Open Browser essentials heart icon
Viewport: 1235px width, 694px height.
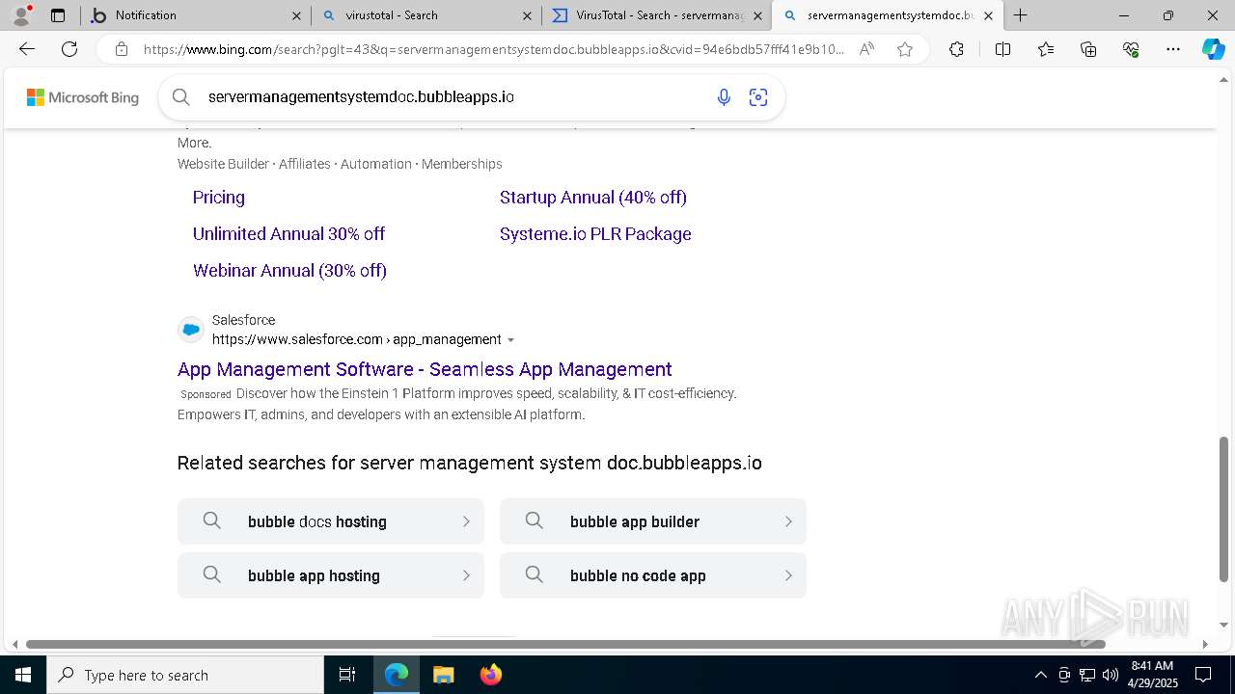pyautogui.click(x=1131, y=49)
